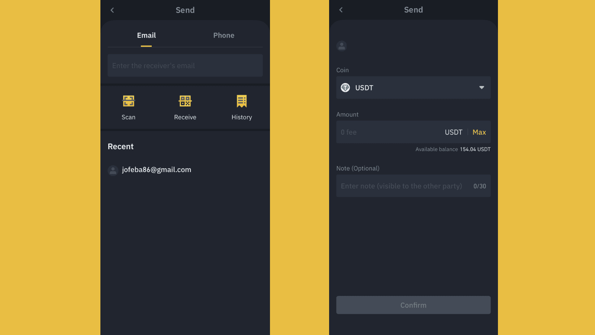Click the Receive label text
Viewport: 595px width, 335px height.
click(x=185, y=117)
